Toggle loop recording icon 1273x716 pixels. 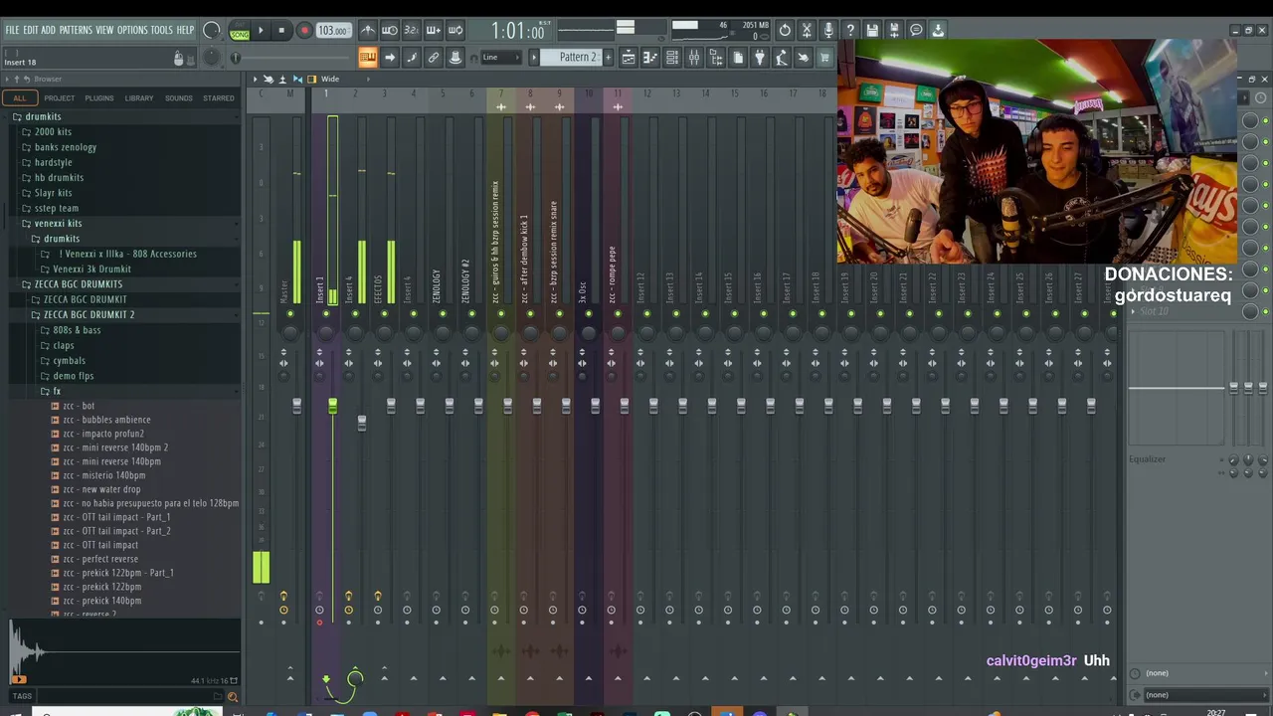(455, 31)
